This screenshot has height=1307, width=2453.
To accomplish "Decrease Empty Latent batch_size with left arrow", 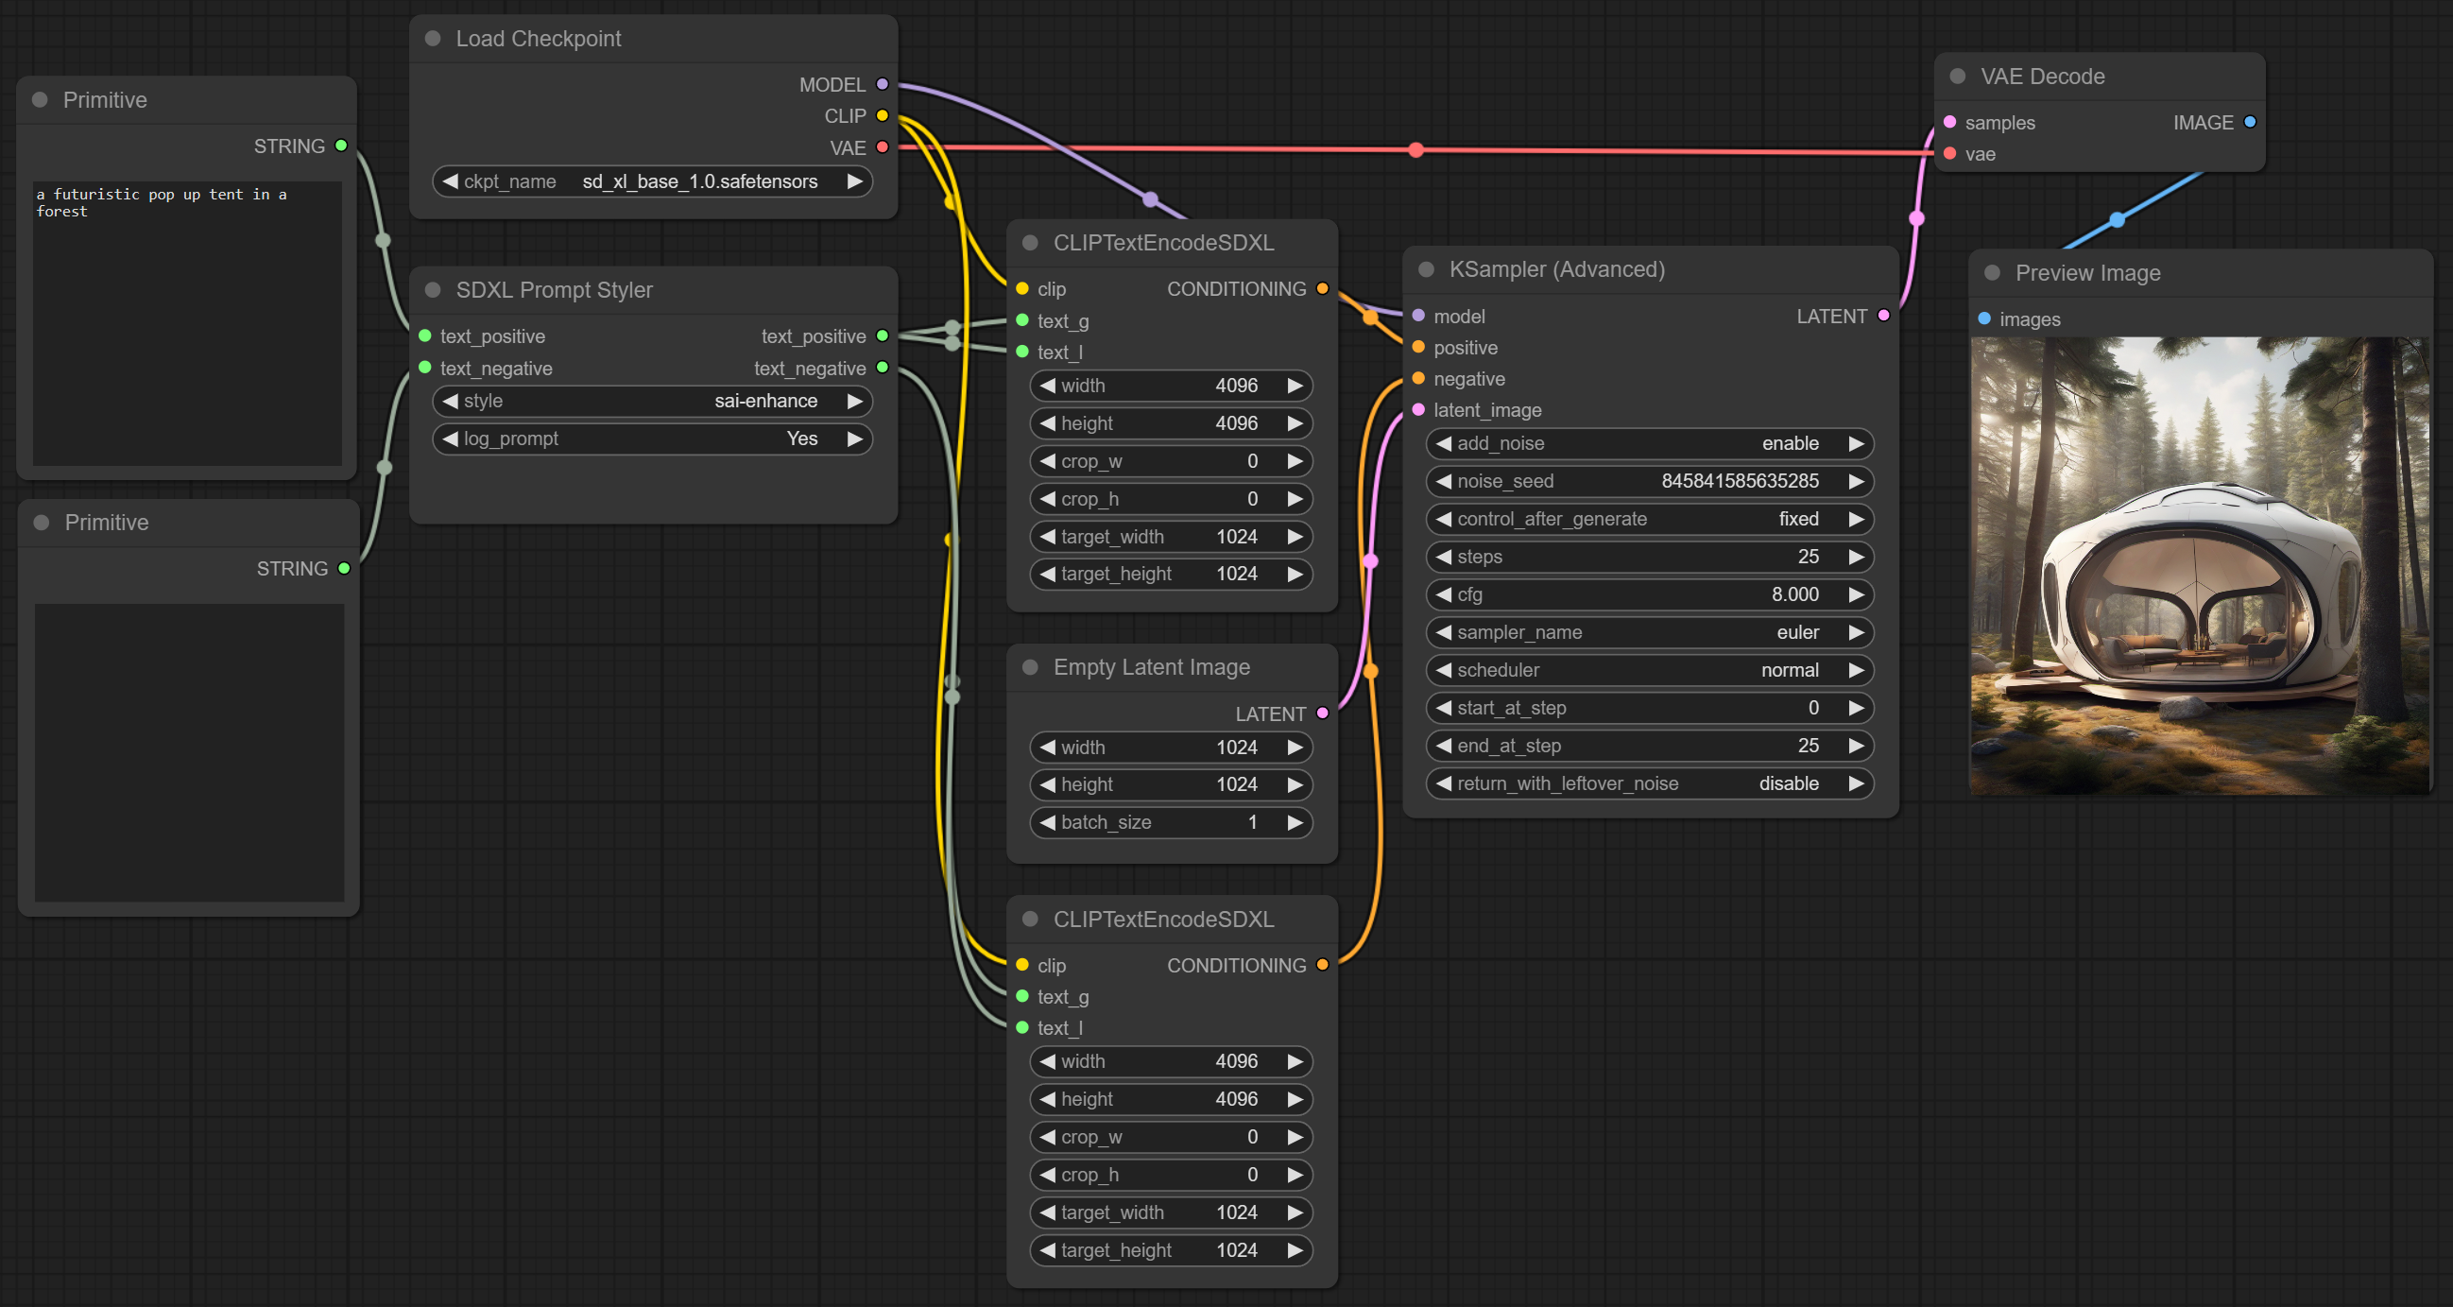I will coord(1048,822).
